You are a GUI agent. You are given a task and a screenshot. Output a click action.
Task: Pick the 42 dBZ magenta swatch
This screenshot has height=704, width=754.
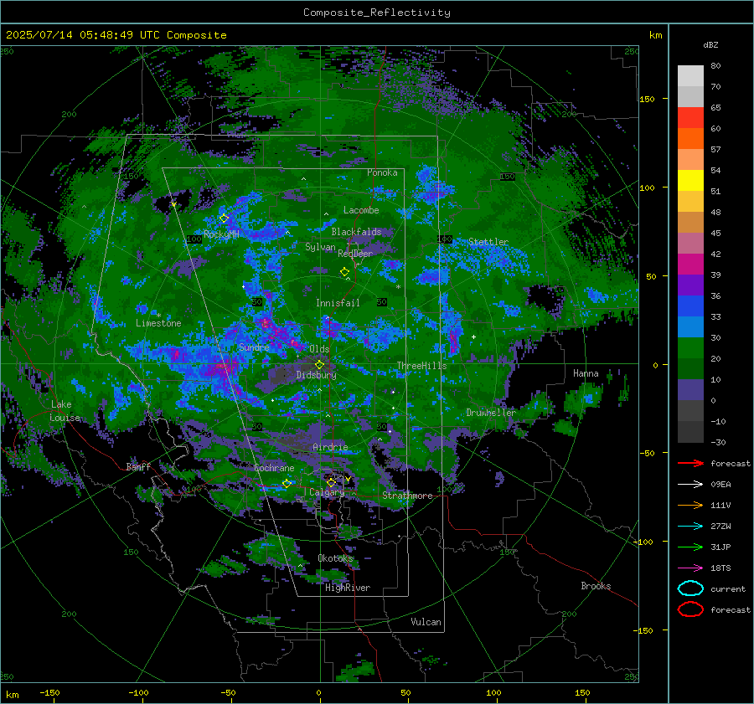(690, 264)
